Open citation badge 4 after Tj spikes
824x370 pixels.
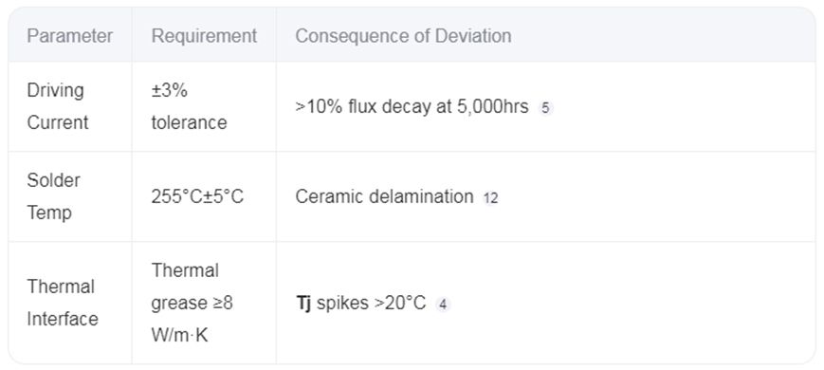(443, 305)
